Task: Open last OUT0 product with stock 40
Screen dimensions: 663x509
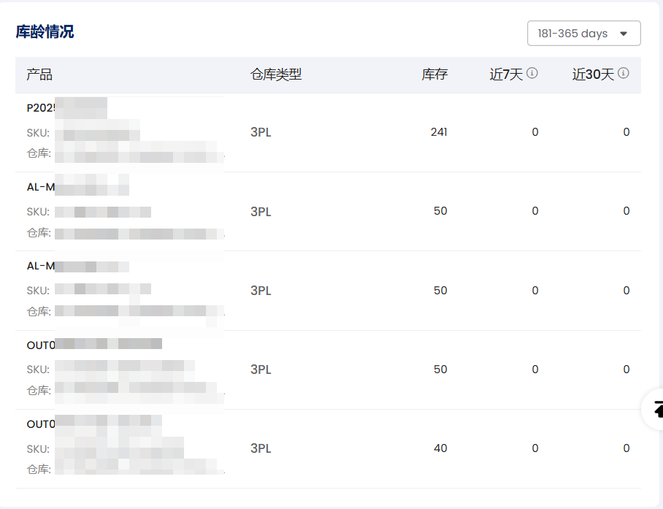Action: click(x=41, y=424)
